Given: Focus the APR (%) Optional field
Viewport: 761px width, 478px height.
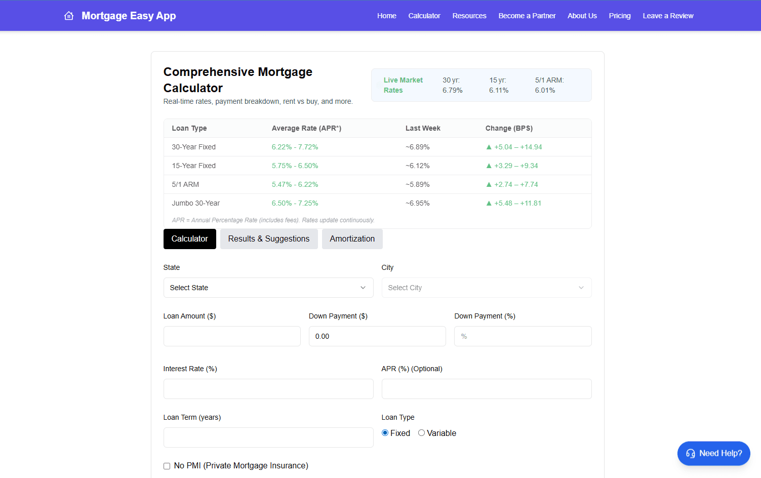Looking at the screenshot, I should tap(487, 389).
